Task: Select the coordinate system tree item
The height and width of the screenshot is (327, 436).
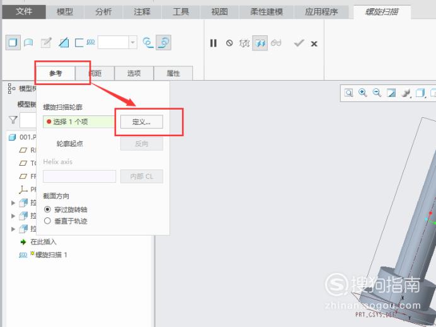Action: [x=27, y=190]
